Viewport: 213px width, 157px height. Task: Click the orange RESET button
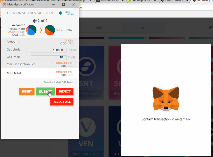click(x=27, y=91)
